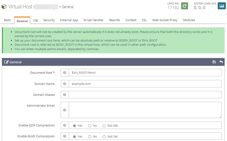Click the Domain Name input field
Image resolution: width=227 pixels, height=141 pixels.
point(145,84)
